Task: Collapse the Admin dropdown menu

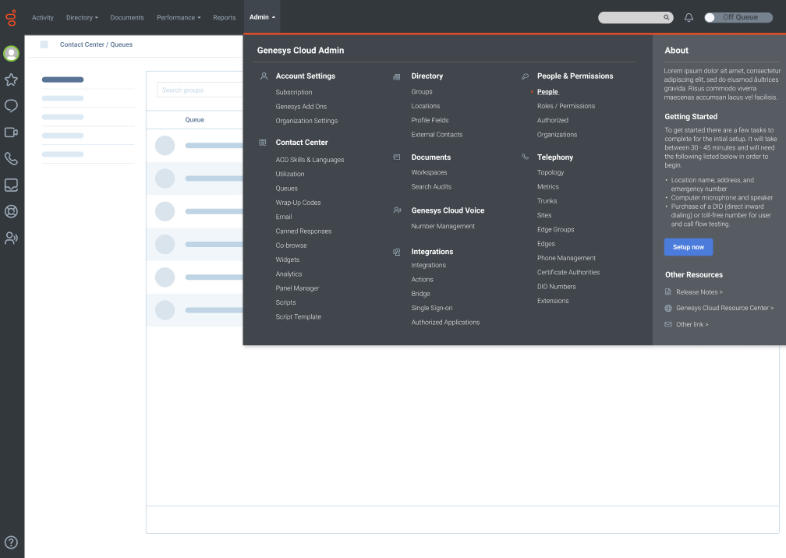Action: [x=262, y=17]
